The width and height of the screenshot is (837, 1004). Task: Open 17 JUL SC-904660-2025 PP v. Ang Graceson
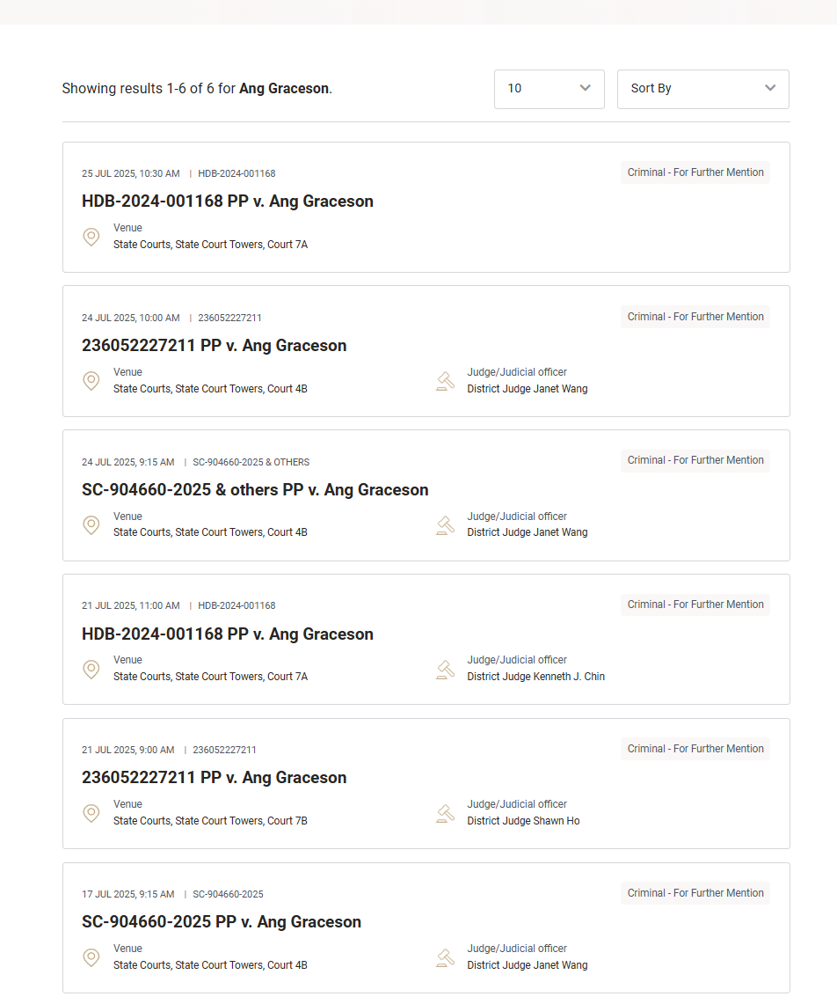(x=222, y=921)
